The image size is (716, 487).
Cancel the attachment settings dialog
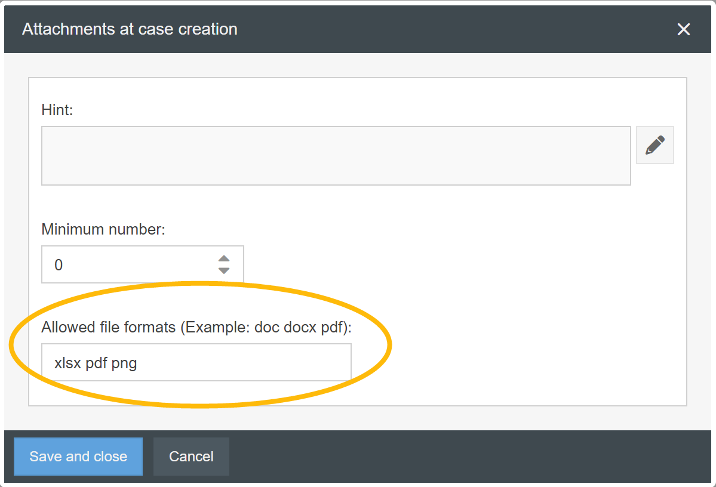(191, 457)
